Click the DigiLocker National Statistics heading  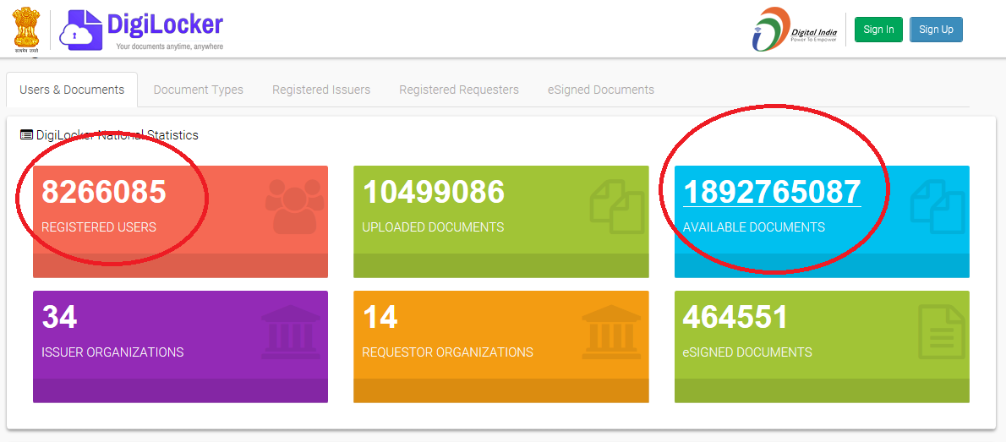[118, 134]
